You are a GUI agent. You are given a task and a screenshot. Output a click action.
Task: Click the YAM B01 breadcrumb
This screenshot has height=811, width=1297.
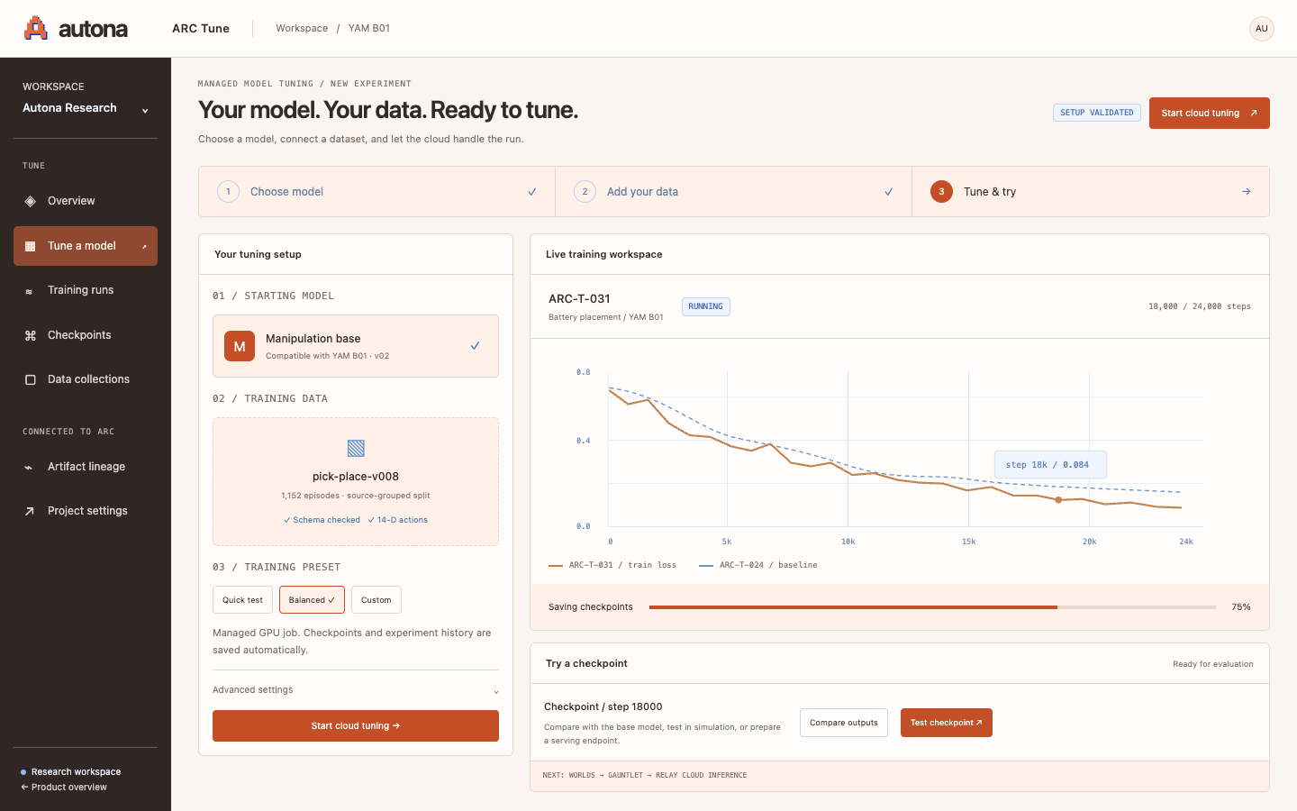[369, 29]
